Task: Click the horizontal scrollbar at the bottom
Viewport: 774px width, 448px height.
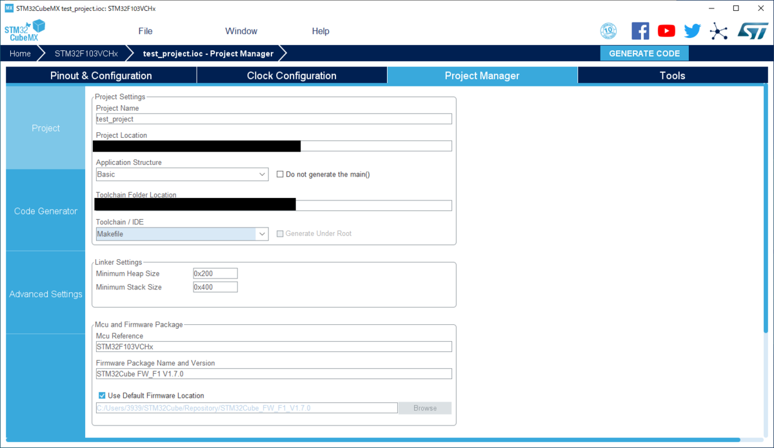Action: point(372,440)
